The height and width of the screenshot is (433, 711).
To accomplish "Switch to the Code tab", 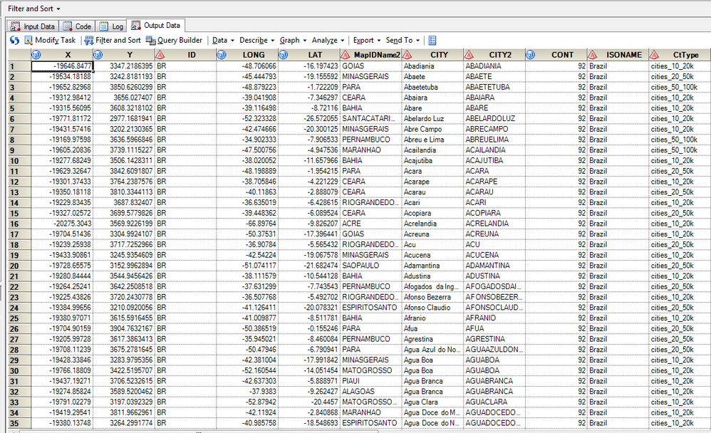I will pyautogui.click(x=78, y=26).
